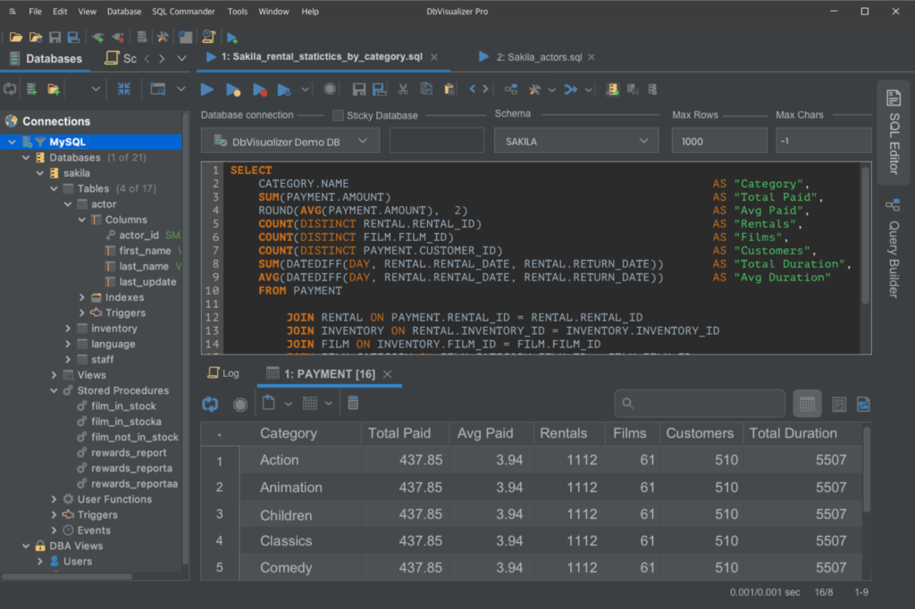Screen dimensions: 915x609
Task: Switch the result display to text view
Action: tap(839, 404)
